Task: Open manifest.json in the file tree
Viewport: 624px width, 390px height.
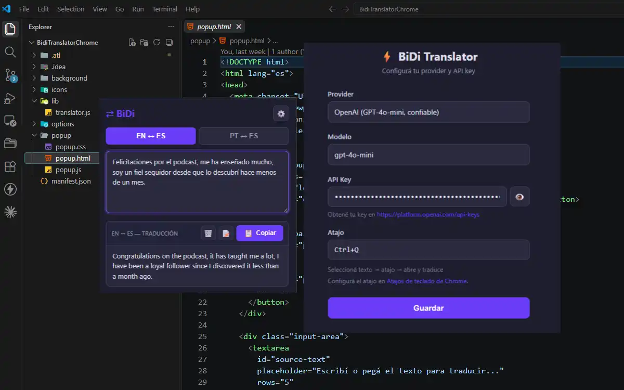Action: pyautogui.click(x=71, y=181)
